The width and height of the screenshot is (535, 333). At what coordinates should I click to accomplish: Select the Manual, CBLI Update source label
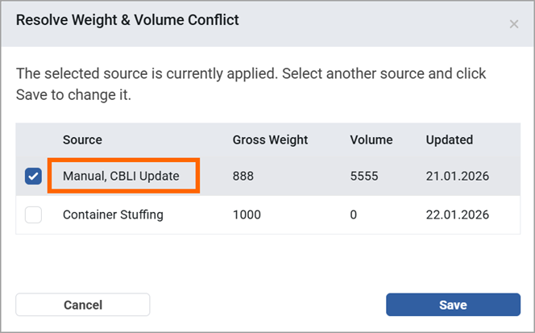click(121, 177)
